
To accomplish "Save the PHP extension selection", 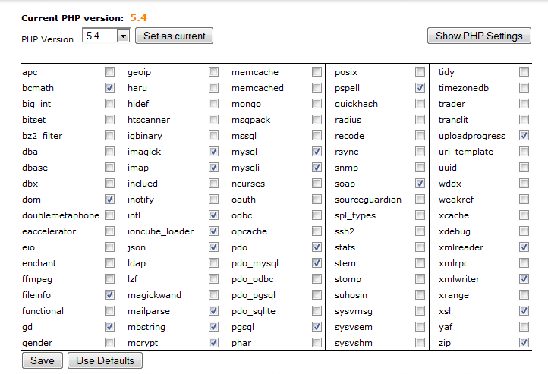I will 42,360.
